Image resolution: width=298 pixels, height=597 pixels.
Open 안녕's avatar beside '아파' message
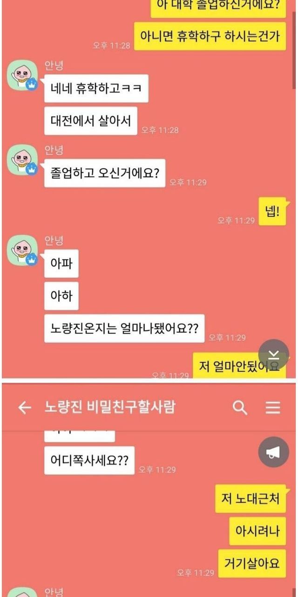tap(22, 251)
